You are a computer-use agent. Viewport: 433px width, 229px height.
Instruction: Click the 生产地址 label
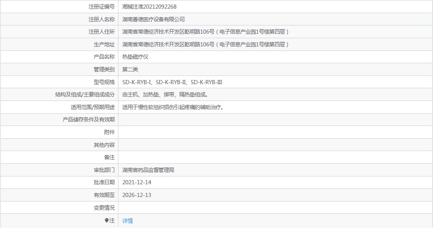[104, 44]
